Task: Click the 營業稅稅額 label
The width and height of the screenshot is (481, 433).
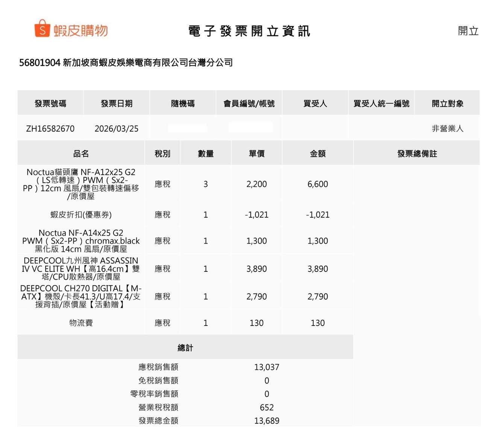Action: tap(158, 407)
